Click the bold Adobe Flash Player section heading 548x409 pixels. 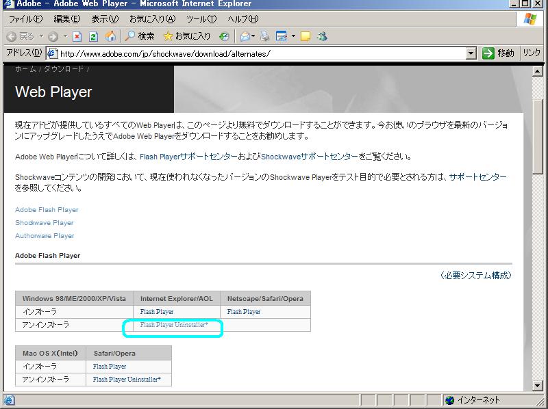pyautogui.click(x=47, y=255)
